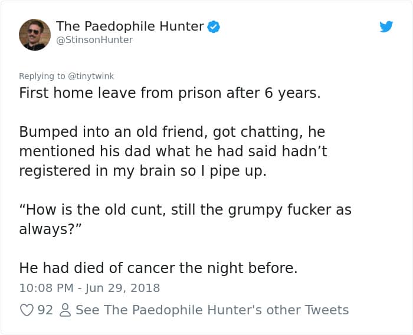Image resolution: width=413 pixels, height=335 pixels.
Task: Click the Twitter bird logo
Action: [x=386, y=27]
